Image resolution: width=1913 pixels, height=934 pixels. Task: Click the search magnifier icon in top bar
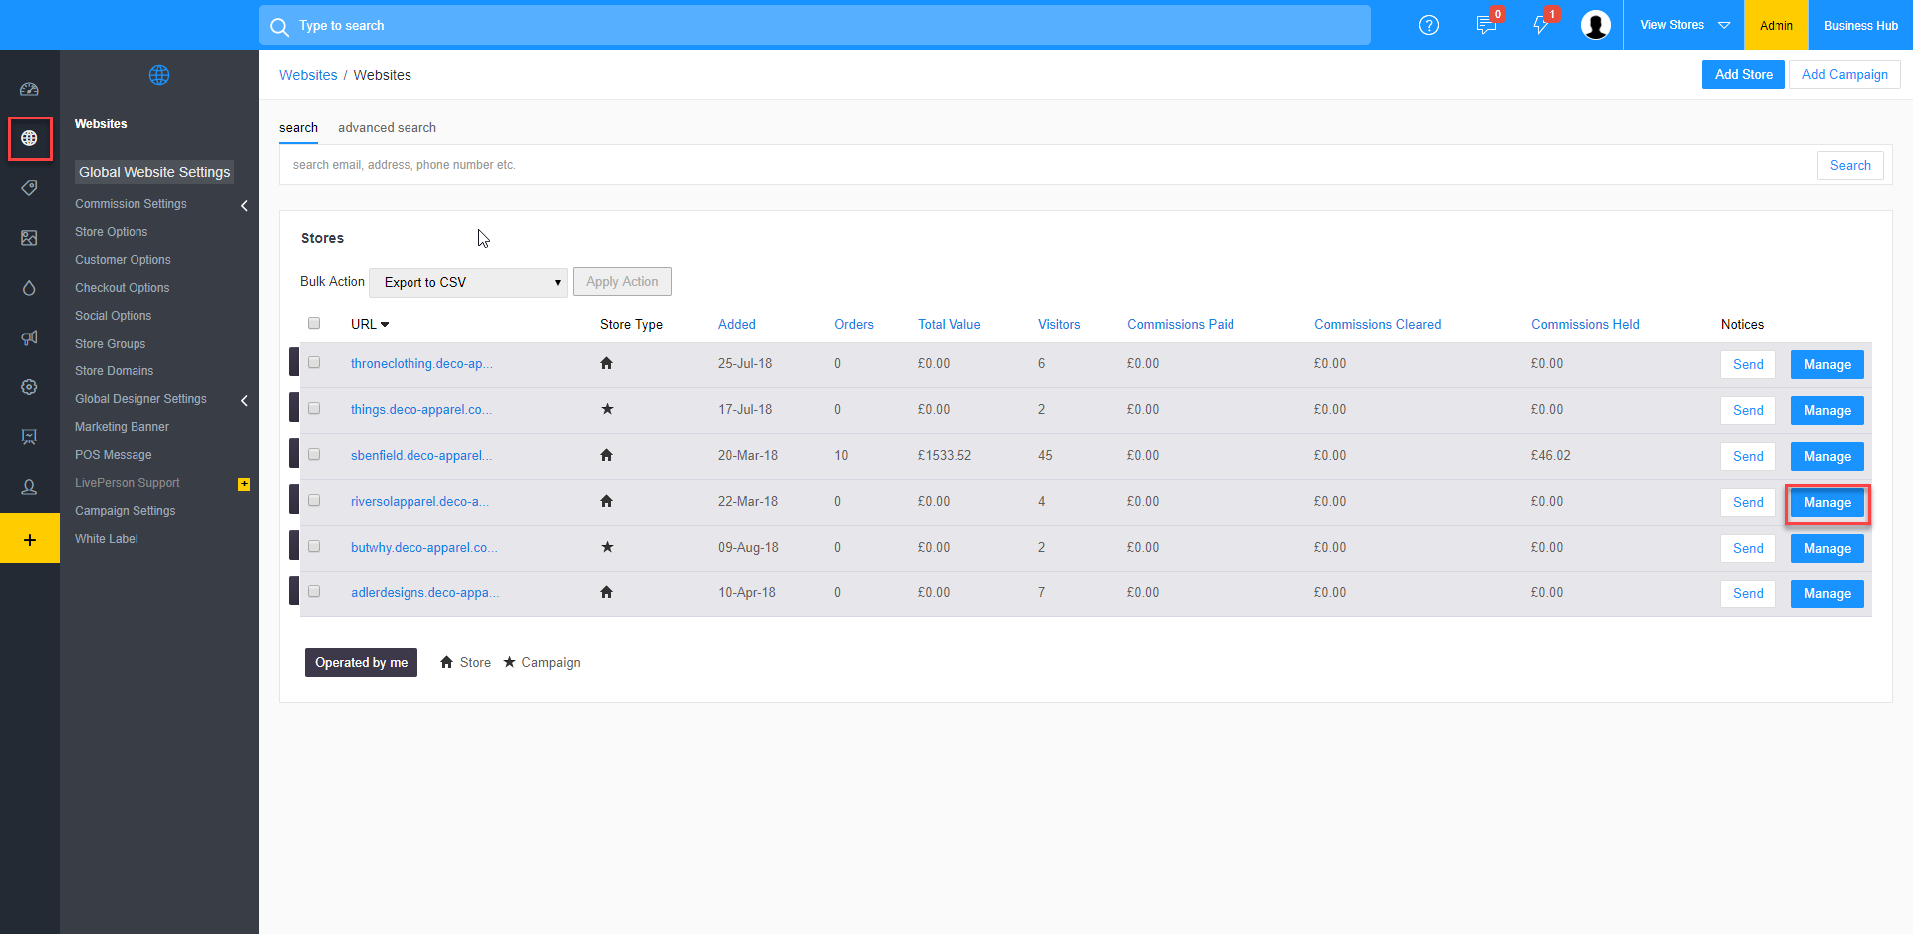pyautogui.click(x=279, y=26)
